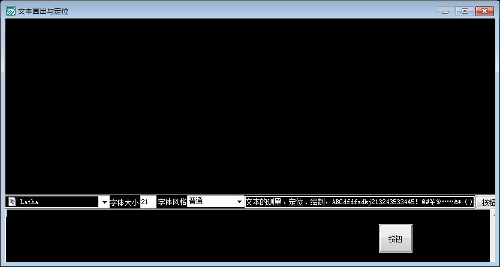Click the font size field showing 21
Screen dimensions: 500x267
point(148,202)
